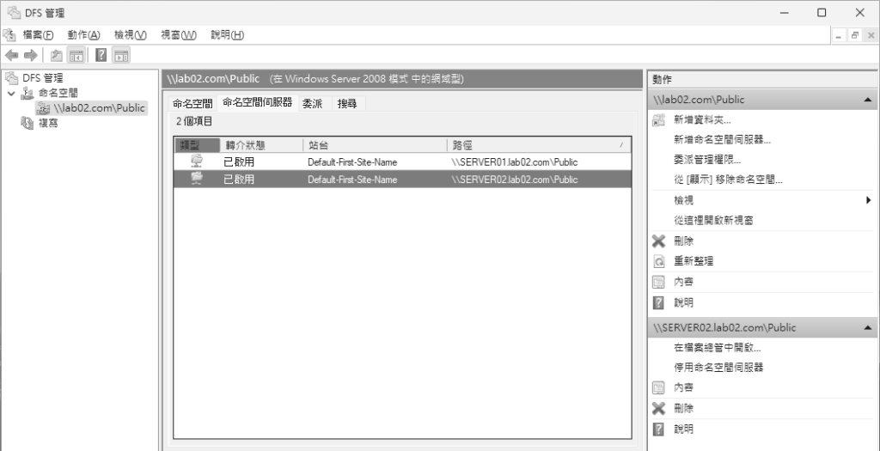Expand the 檢視 submenu arrow
Image resolution: width=880 pixels, height=451 pixels.
(x=868, y=200)
